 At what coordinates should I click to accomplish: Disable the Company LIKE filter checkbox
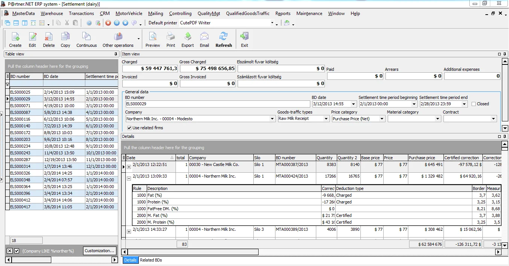(17, 251)
